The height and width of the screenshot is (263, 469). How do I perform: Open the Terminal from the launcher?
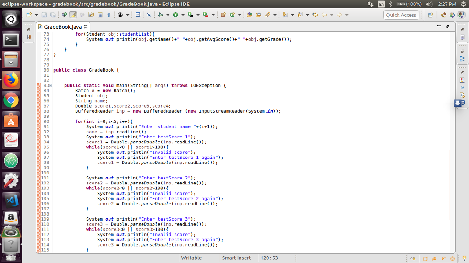click(x=11, y=40)
